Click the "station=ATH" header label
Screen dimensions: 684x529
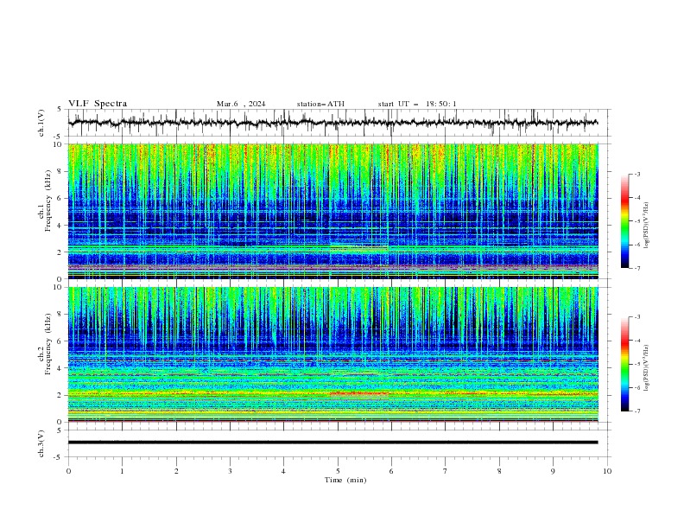[x=320, y=104]
